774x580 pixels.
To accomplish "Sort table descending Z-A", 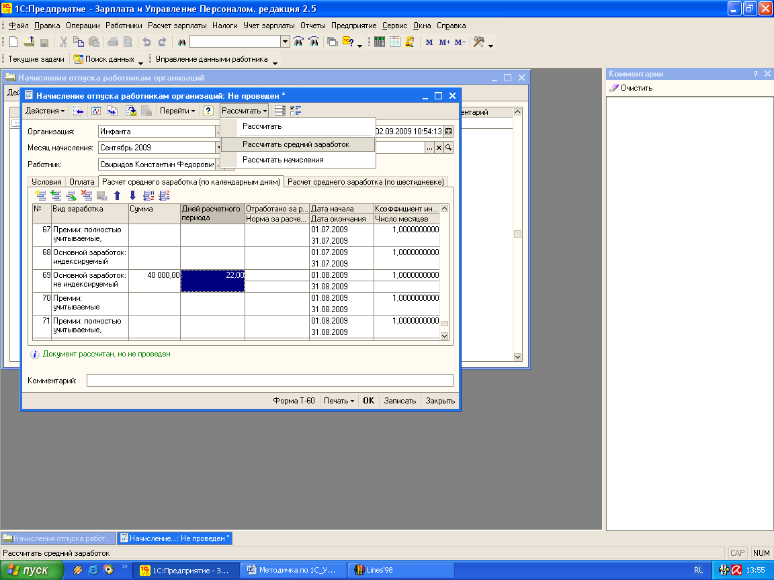I will [165, 195].
